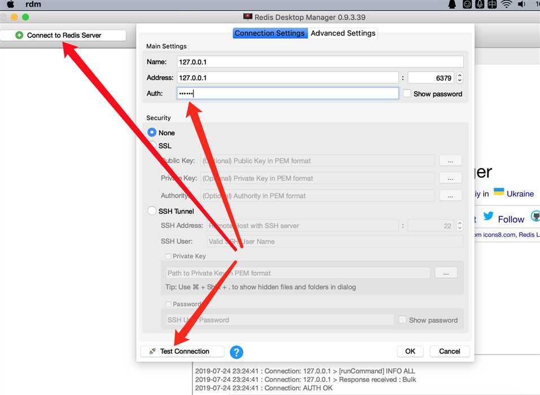Click the port number field 6379
This screenshot has height=395, width=540.
[431, 78]
